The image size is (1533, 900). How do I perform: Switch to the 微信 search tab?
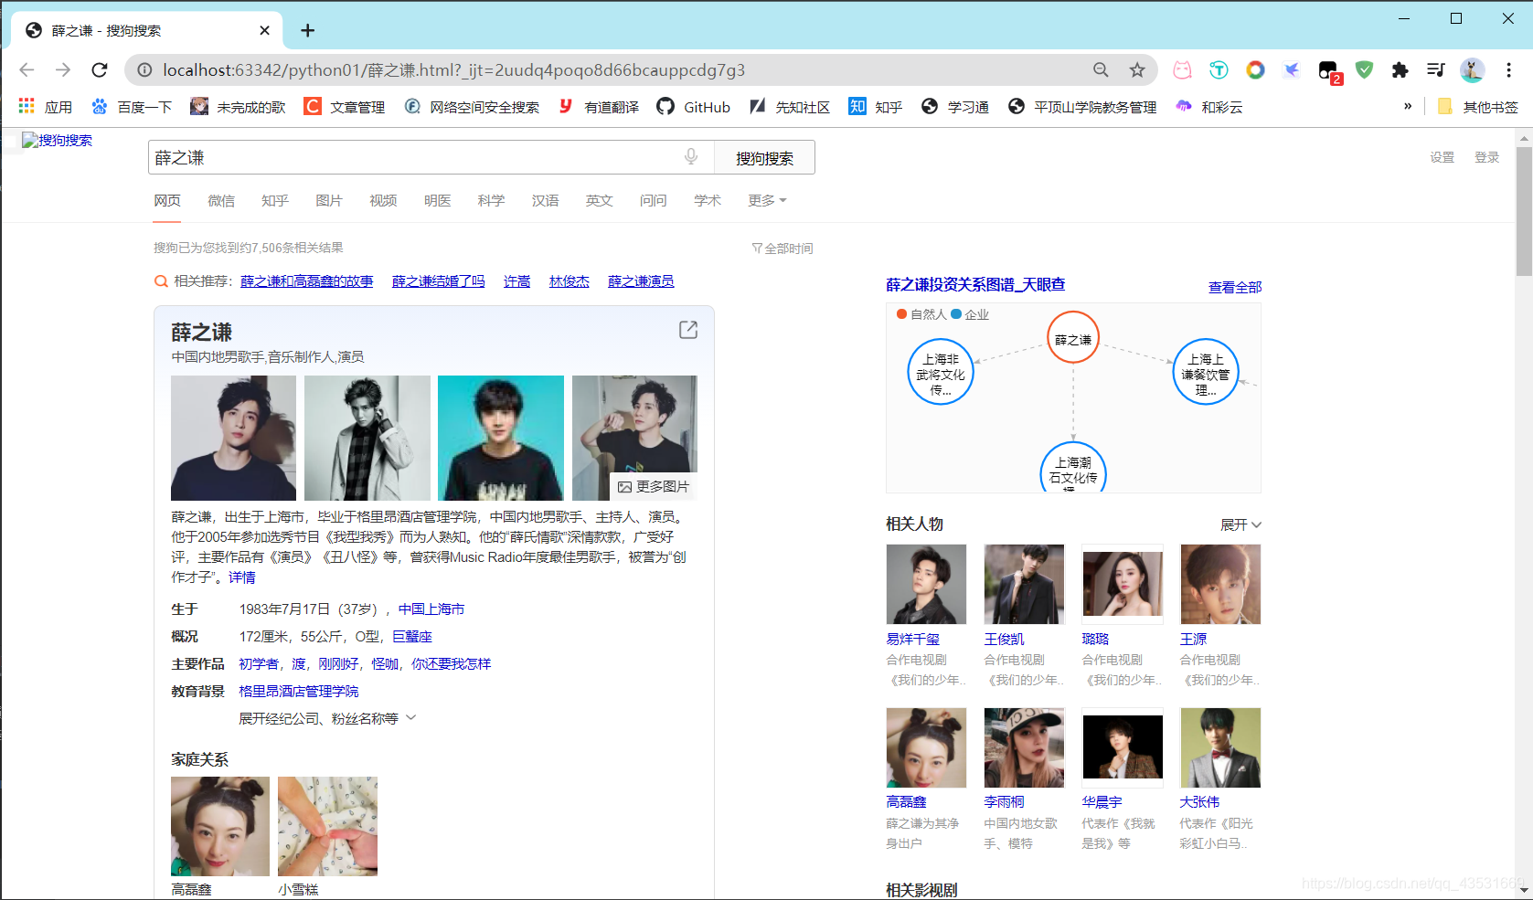point(221,200)
